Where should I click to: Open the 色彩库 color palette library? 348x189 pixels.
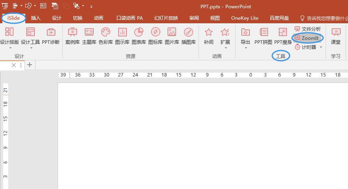point(106,36)
